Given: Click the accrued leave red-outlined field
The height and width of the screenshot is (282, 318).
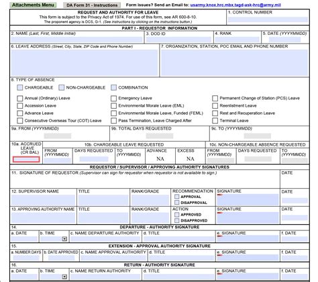Looking at the screenshot, I should [26, 159].
